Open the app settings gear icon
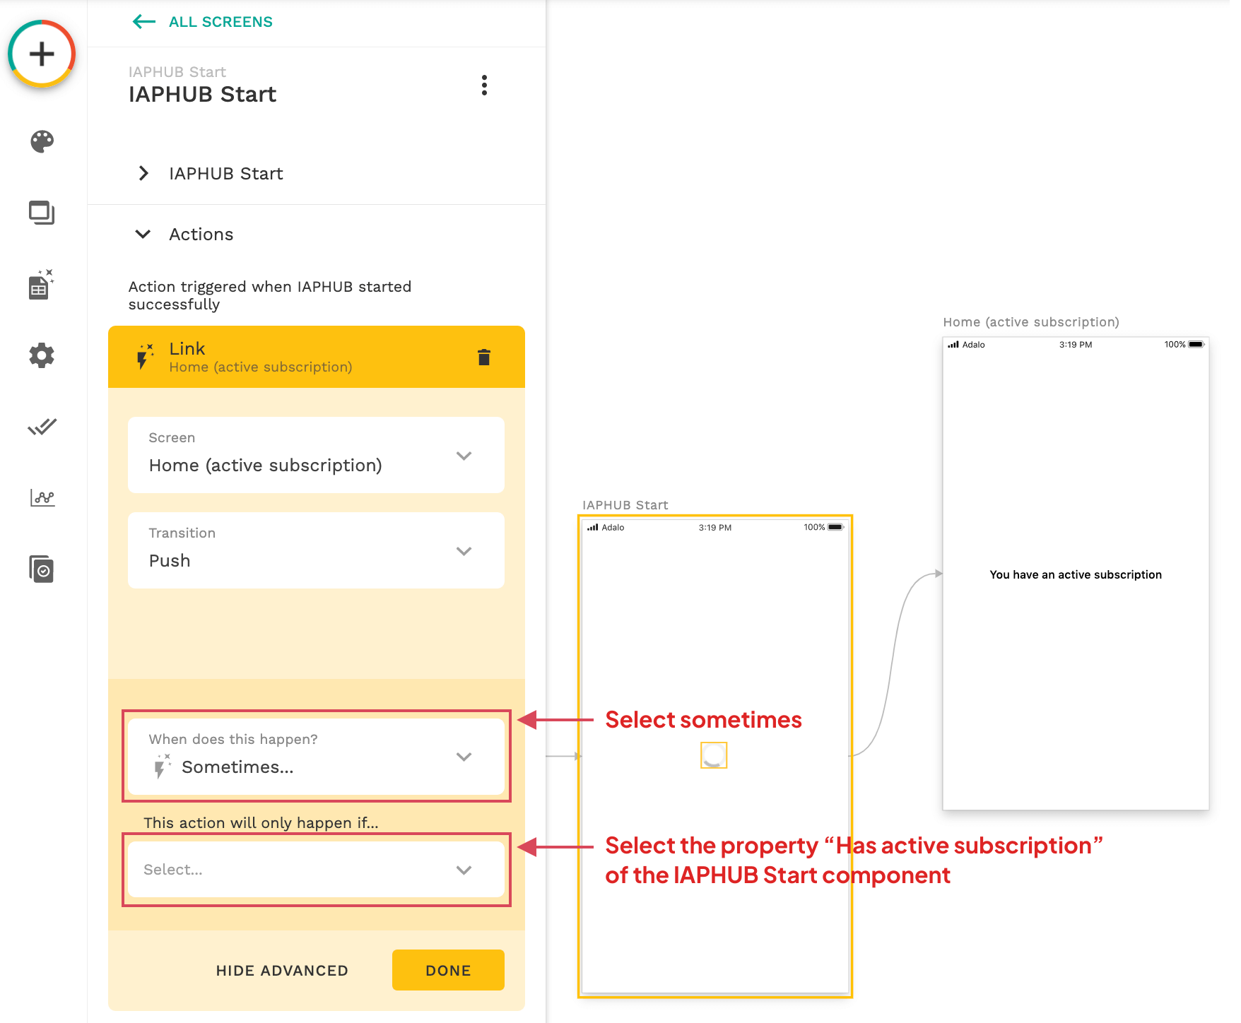Screen dimensions: 1241x1023 coord(42,355)
